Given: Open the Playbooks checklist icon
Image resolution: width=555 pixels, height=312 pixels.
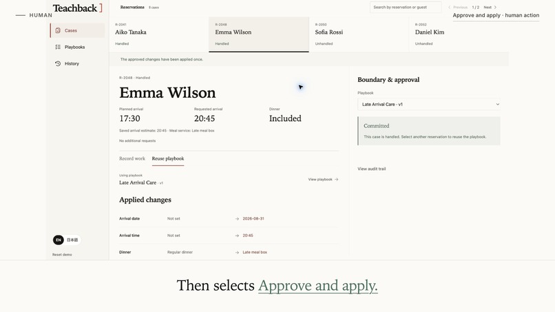Looking at the screenshot, I should (x=58, y=47).
